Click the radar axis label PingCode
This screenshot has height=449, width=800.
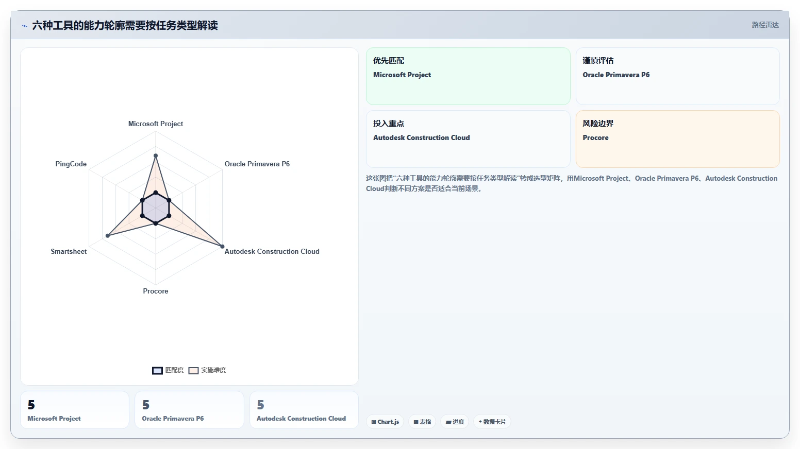pos(71,164)
